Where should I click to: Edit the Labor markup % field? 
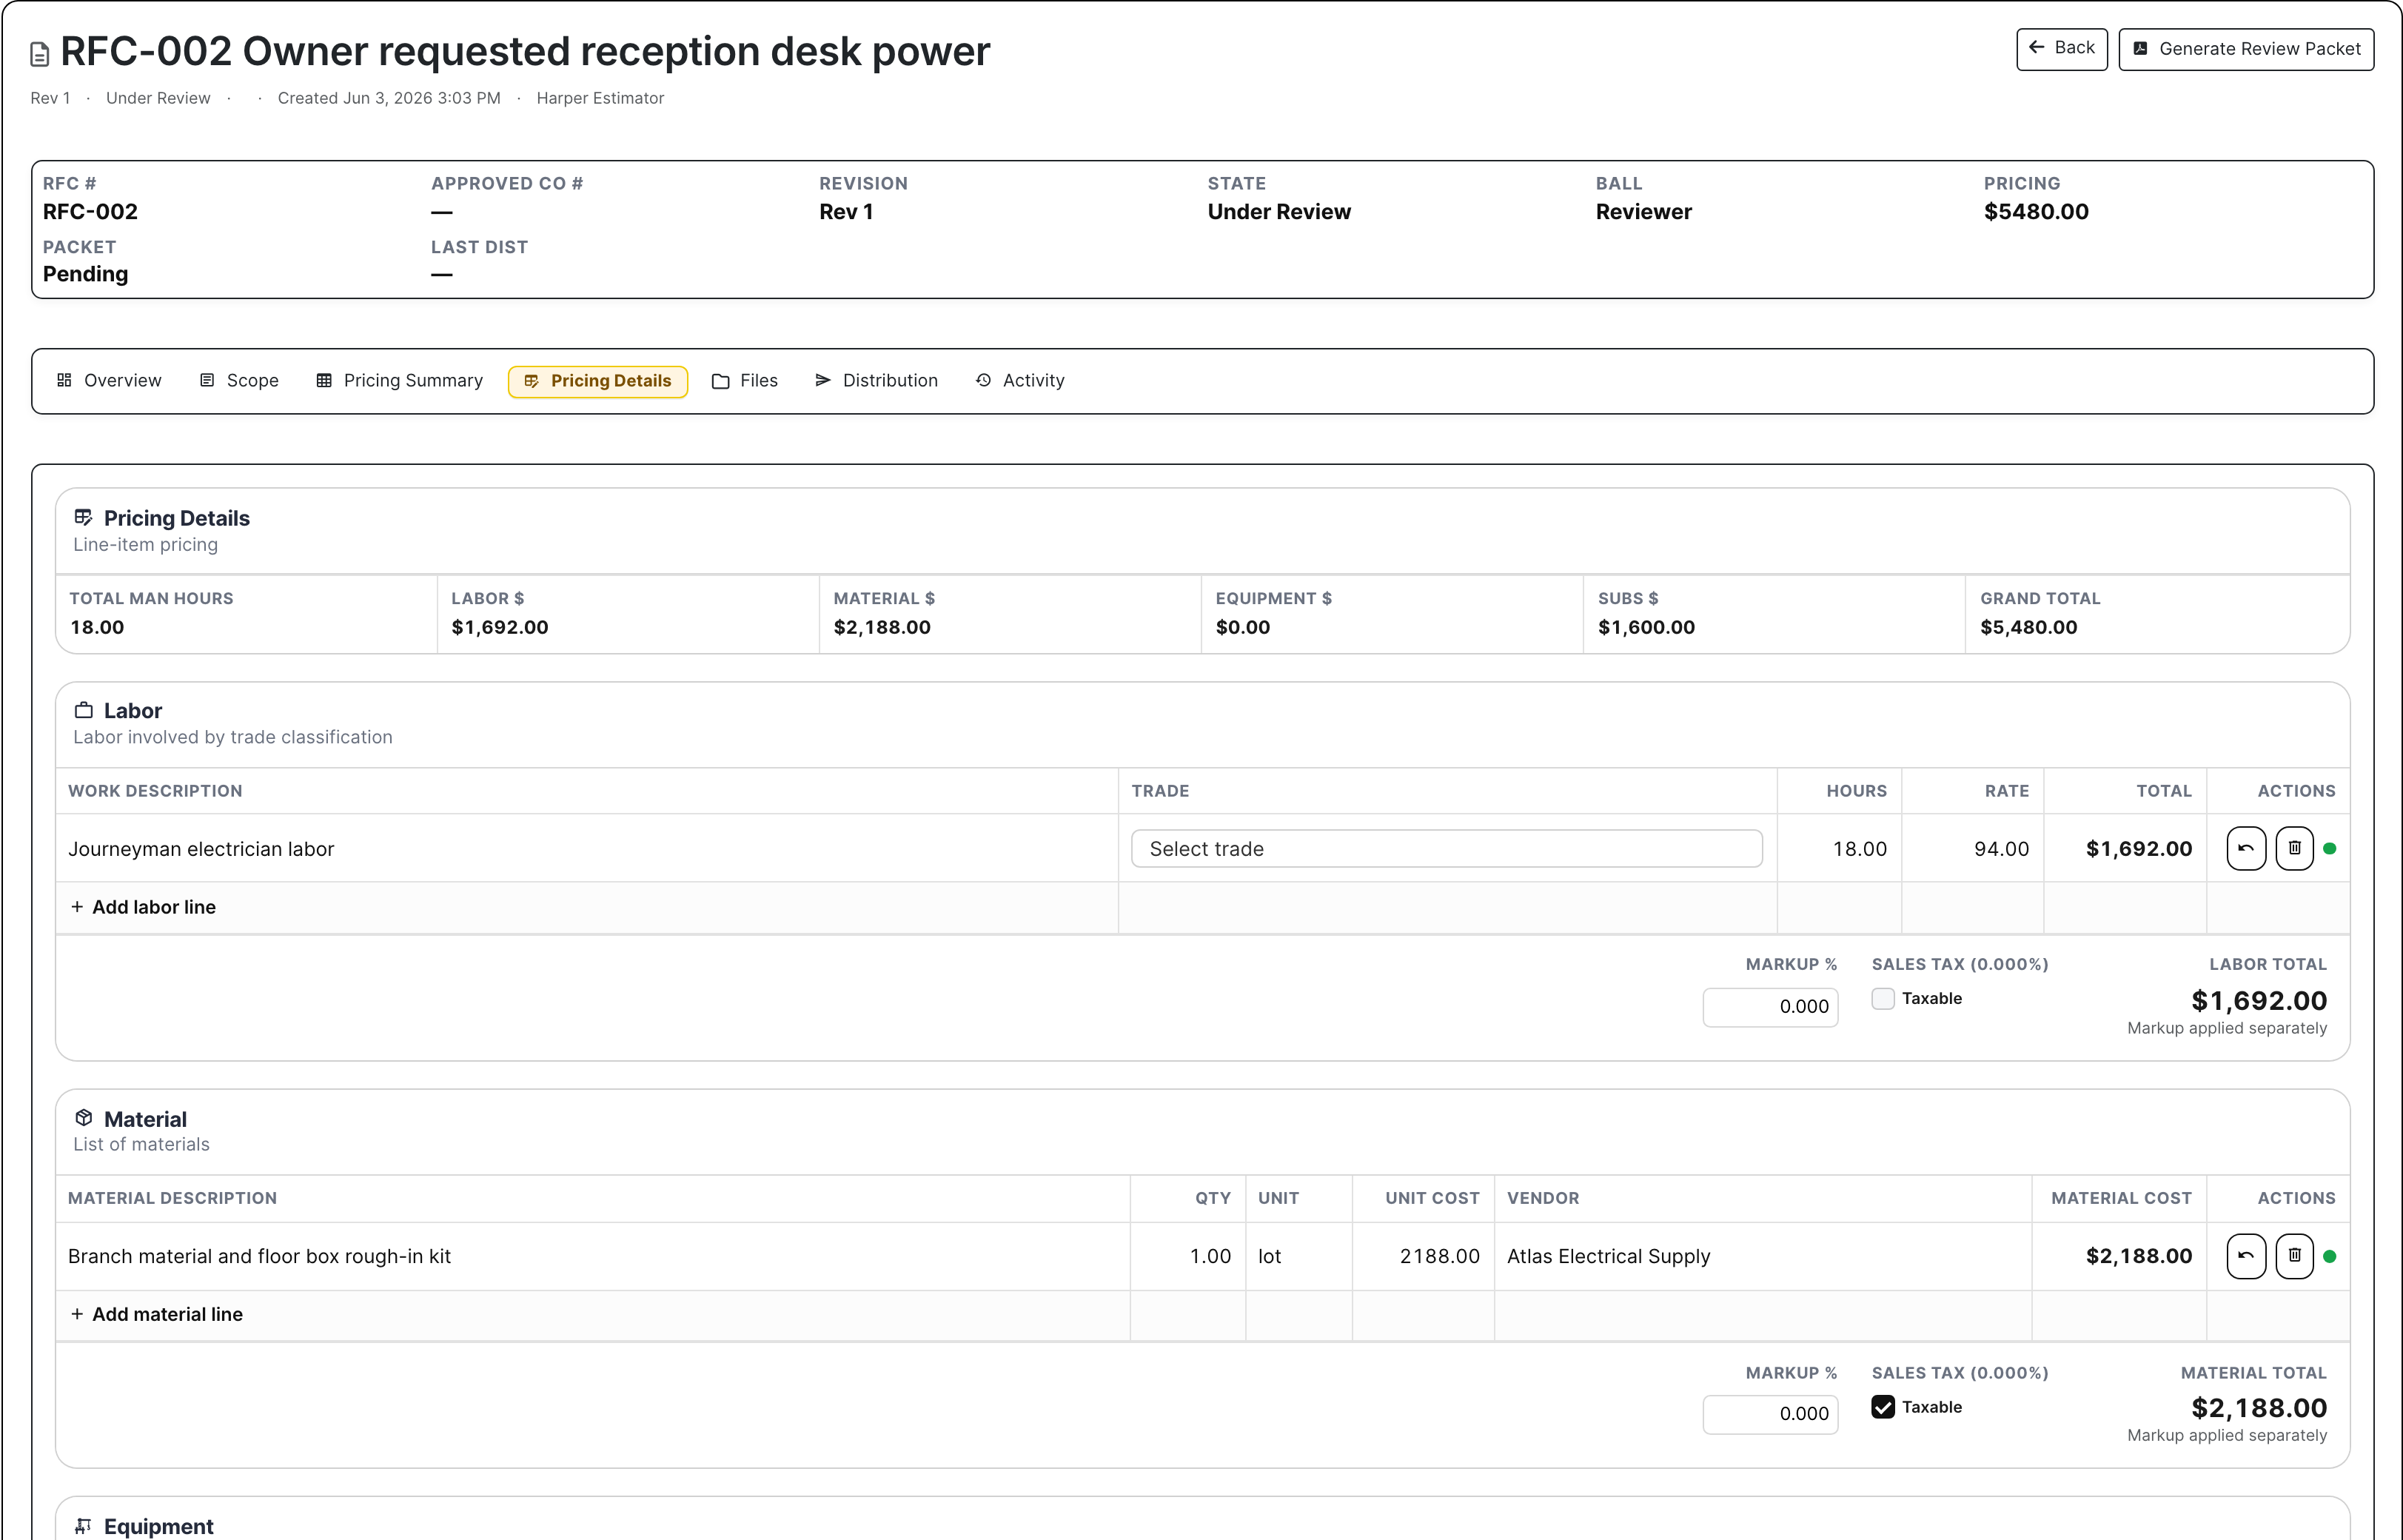click(1770, 1007)
